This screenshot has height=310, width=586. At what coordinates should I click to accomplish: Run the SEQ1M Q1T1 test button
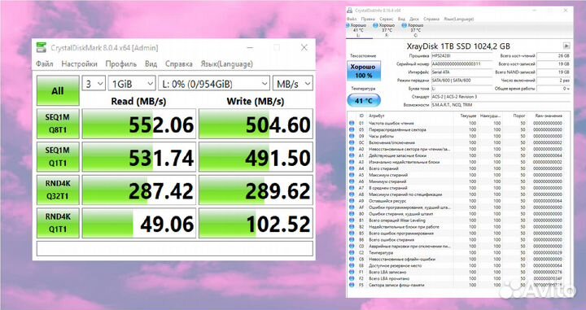[58, 157]
